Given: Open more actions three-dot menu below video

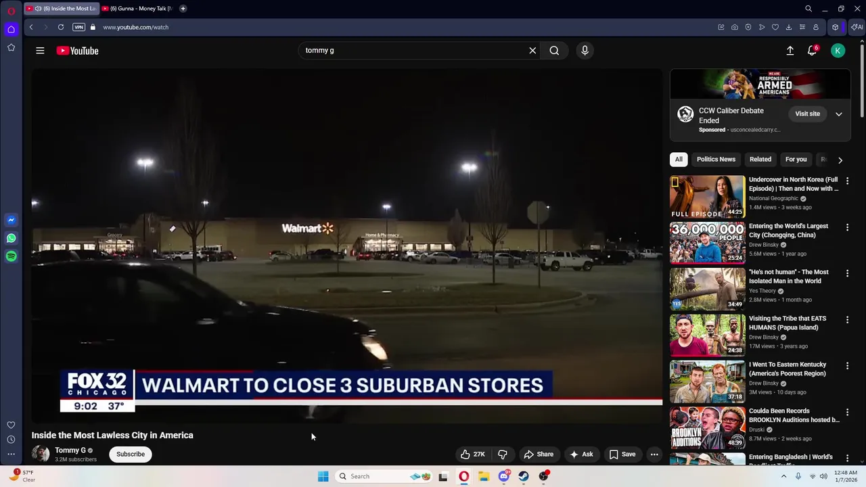Looking at the screenshot, I should 654,455.
